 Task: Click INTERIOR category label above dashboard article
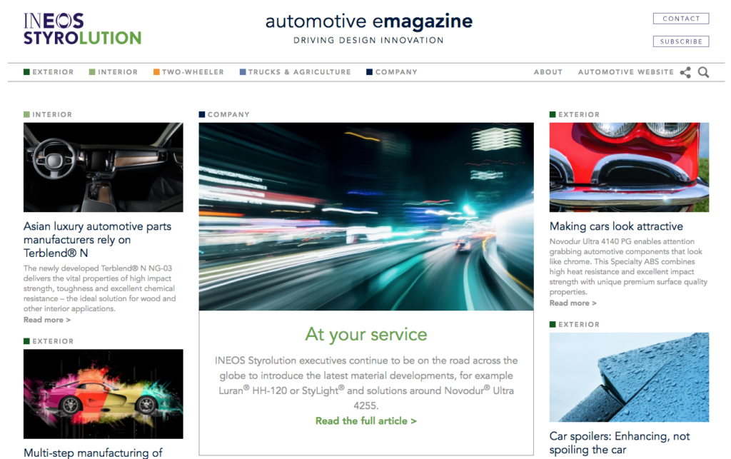point(48,115)
